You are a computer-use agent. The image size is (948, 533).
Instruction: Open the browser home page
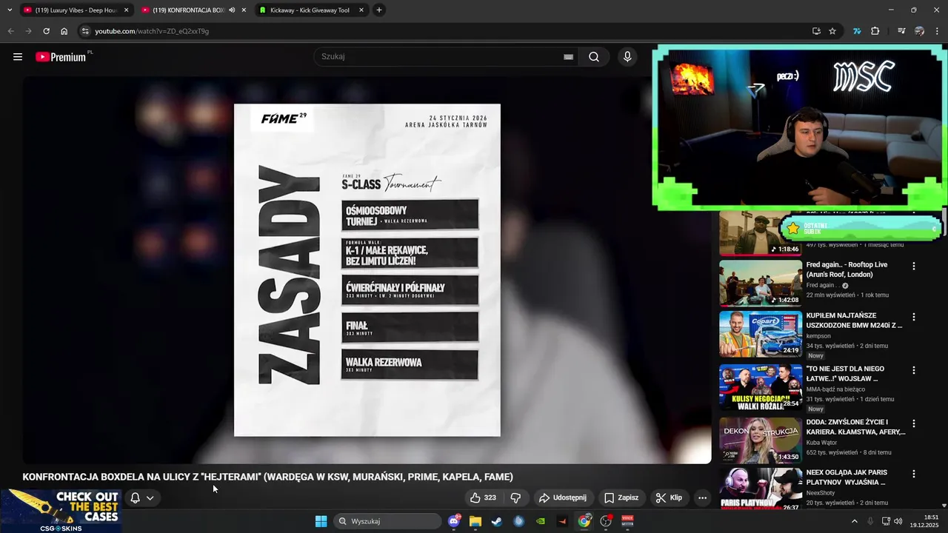64,31
